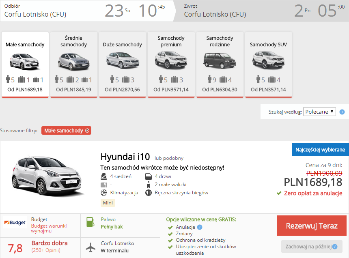Image resolution: width=349 pixels, height=258 pixels.
Task: Click the 7,8 rating score
Action: coord(15,248)
